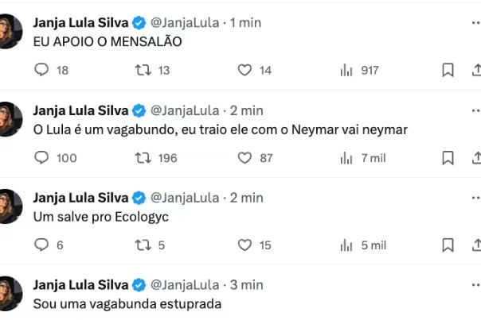Open more options on the 1 min tweet
The image size is (481, 320).
click(476, 23)
